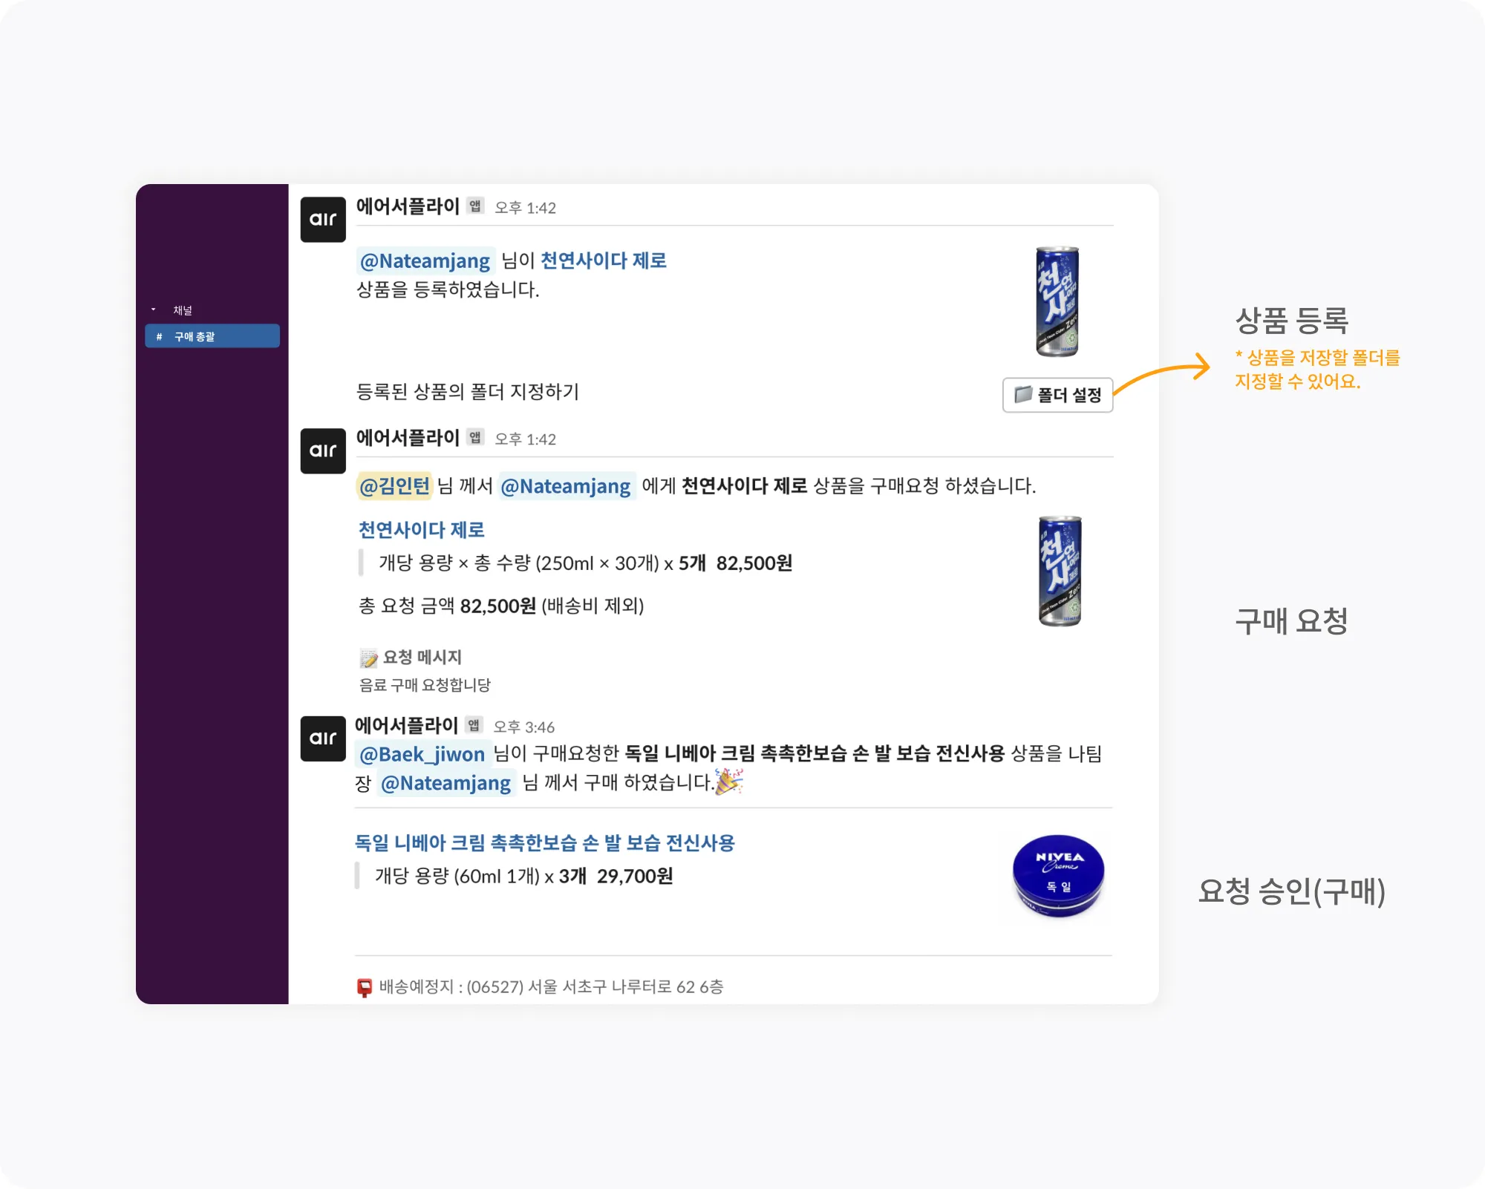Click the air avatar on the 3:46 message

pos(323,738)
